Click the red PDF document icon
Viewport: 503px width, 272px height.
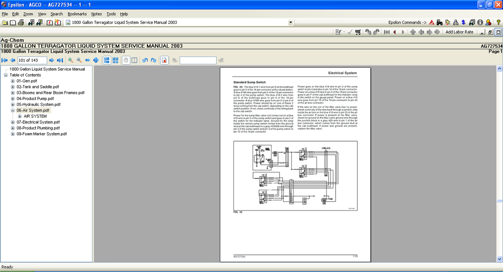(164, 60)
